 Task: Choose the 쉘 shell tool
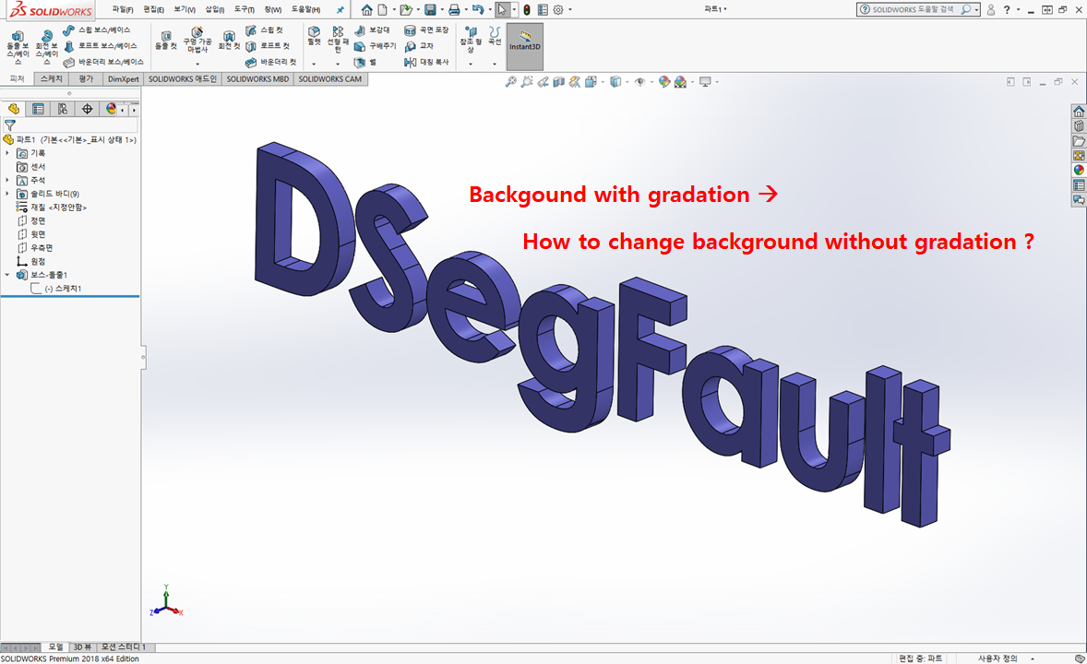tap(365, 62)
